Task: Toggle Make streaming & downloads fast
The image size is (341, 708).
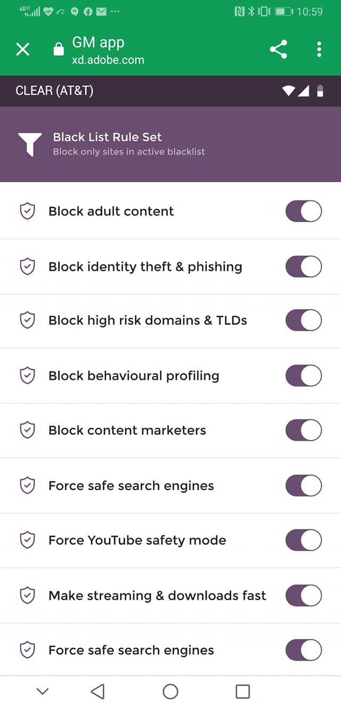Action: pyautogui.click(x=304, y=596)
